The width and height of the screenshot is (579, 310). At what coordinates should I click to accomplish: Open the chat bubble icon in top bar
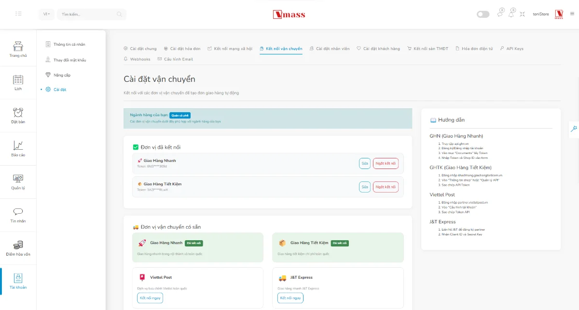point(499,14)
